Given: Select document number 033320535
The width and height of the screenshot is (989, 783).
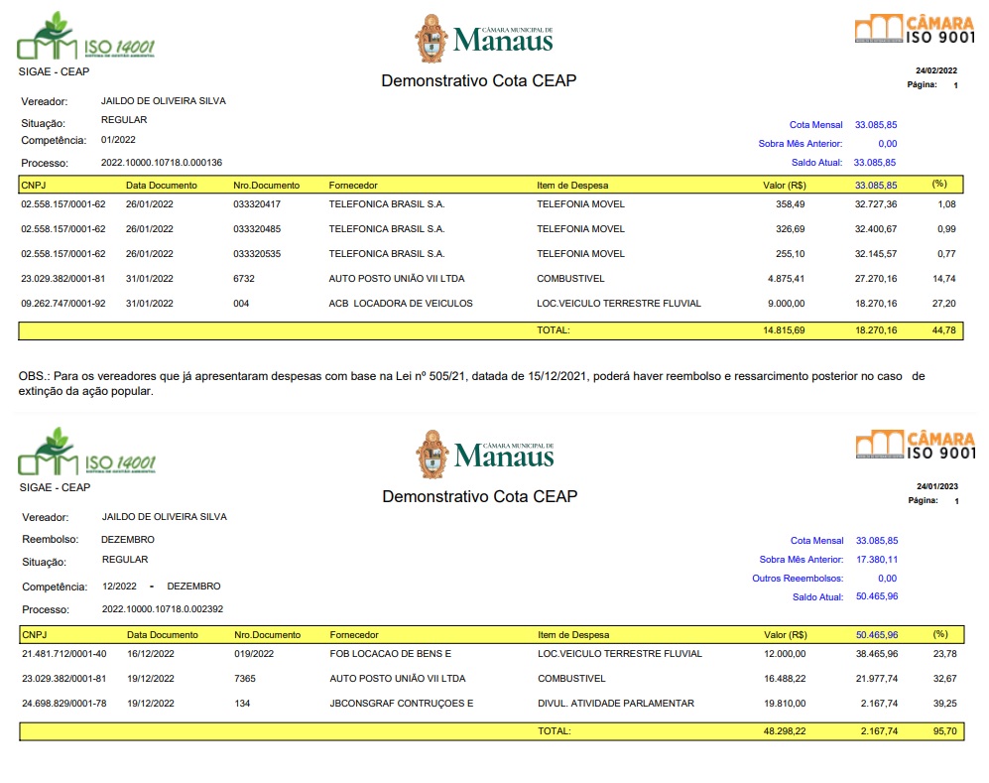Looking at the screenshot, I should (257, 254).
